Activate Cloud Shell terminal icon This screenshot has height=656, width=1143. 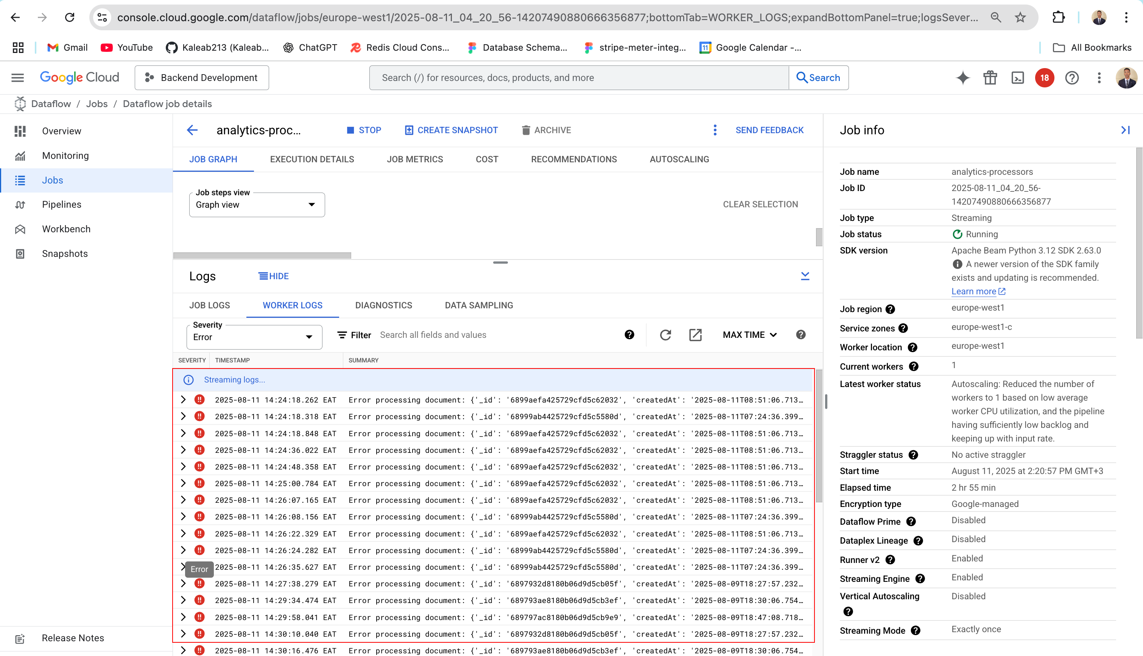click(x=1018, y=78)
